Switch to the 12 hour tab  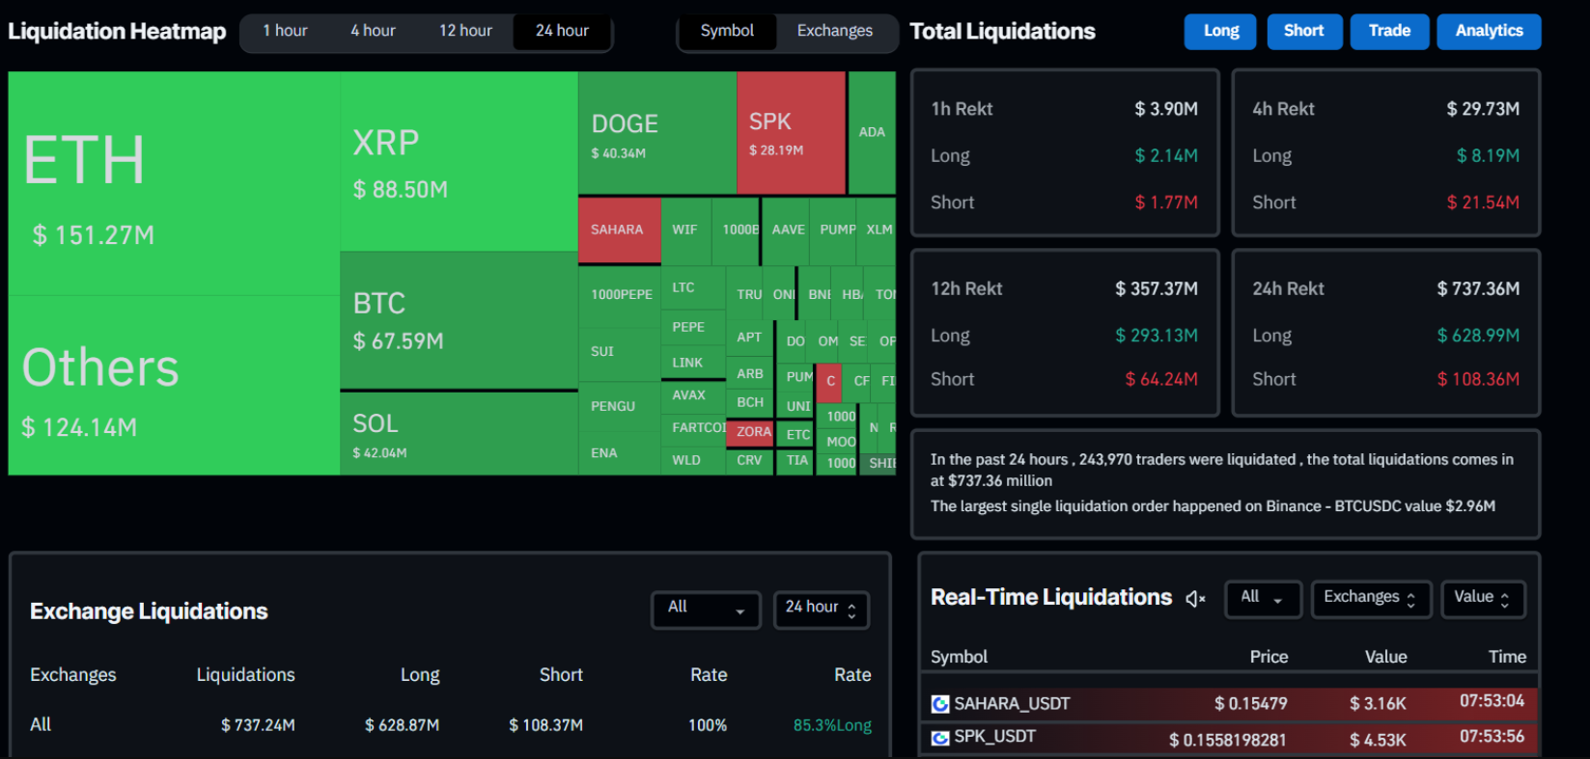(465, 31)
